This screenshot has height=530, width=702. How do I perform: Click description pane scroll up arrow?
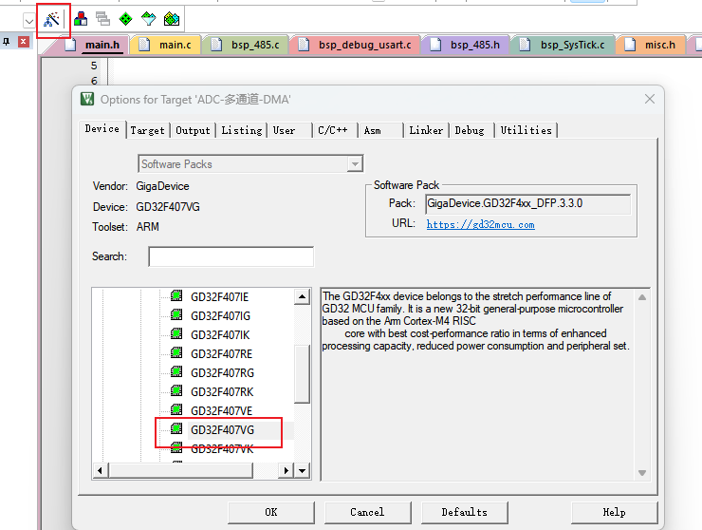[642, 297]
